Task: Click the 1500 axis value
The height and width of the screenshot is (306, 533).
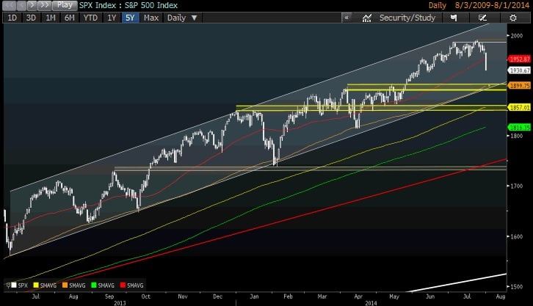Action: click(x=517, y=286)
